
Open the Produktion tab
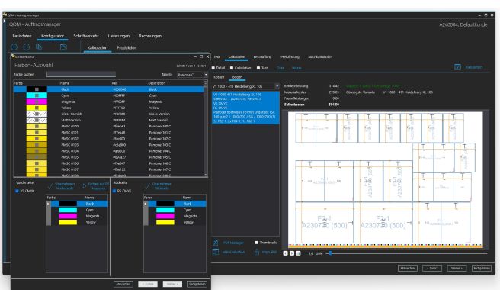pos(127,47)
